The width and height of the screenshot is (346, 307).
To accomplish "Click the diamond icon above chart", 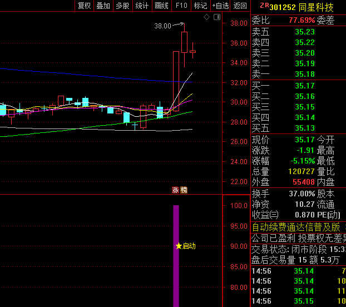I will pyautogui.click(x=206, y=17).
